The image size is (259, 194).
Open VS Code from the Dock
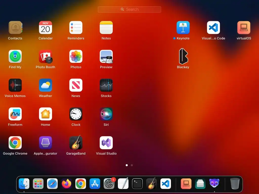[x=166, y=184]
